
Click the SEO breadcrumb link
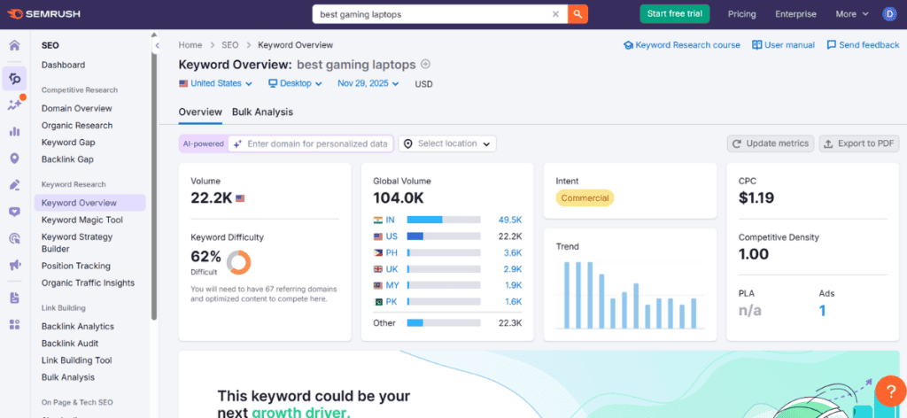click(x=229, y=45)
